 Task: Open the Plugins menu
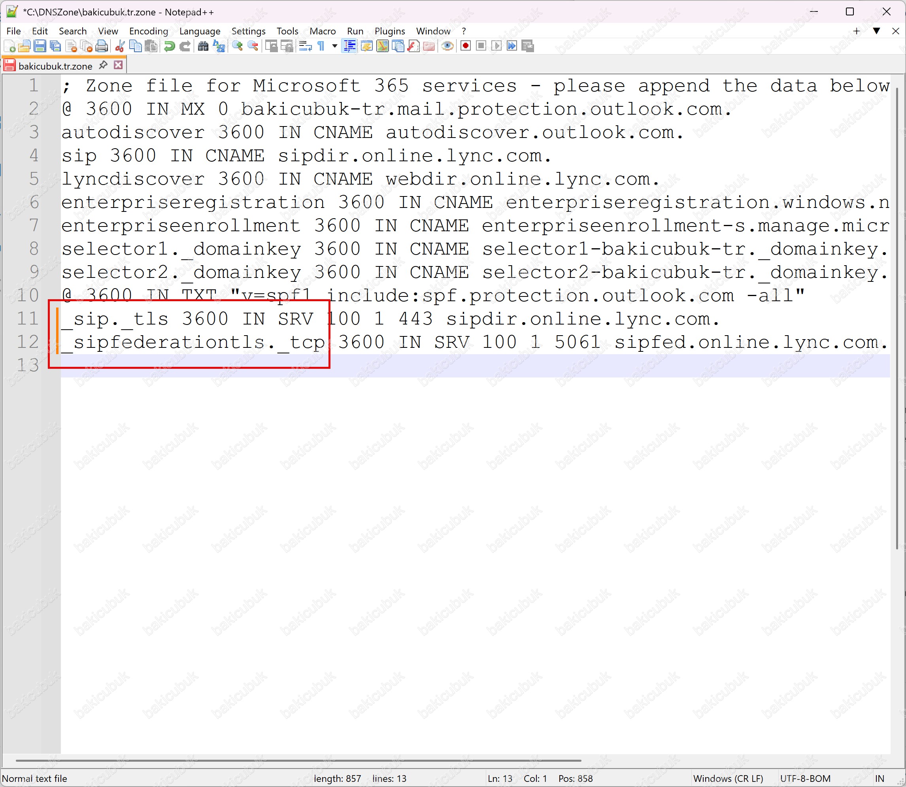(x=389, y=31)
